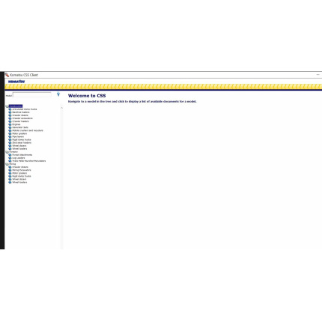322x322 pixels.
Task: Collapse the Mining category folder
Action: [7, 164]
